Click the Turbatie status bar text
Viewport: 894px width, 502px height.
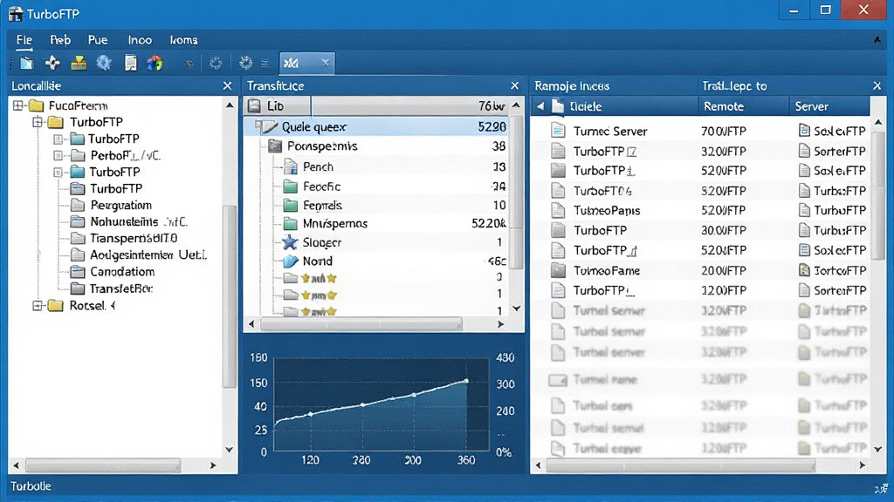click(31, 486)
